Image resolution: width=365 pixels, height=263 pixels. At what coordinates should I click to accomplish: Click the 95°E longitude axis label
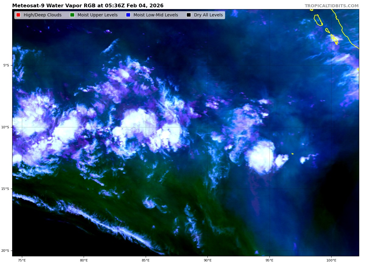tap(269, 260)
